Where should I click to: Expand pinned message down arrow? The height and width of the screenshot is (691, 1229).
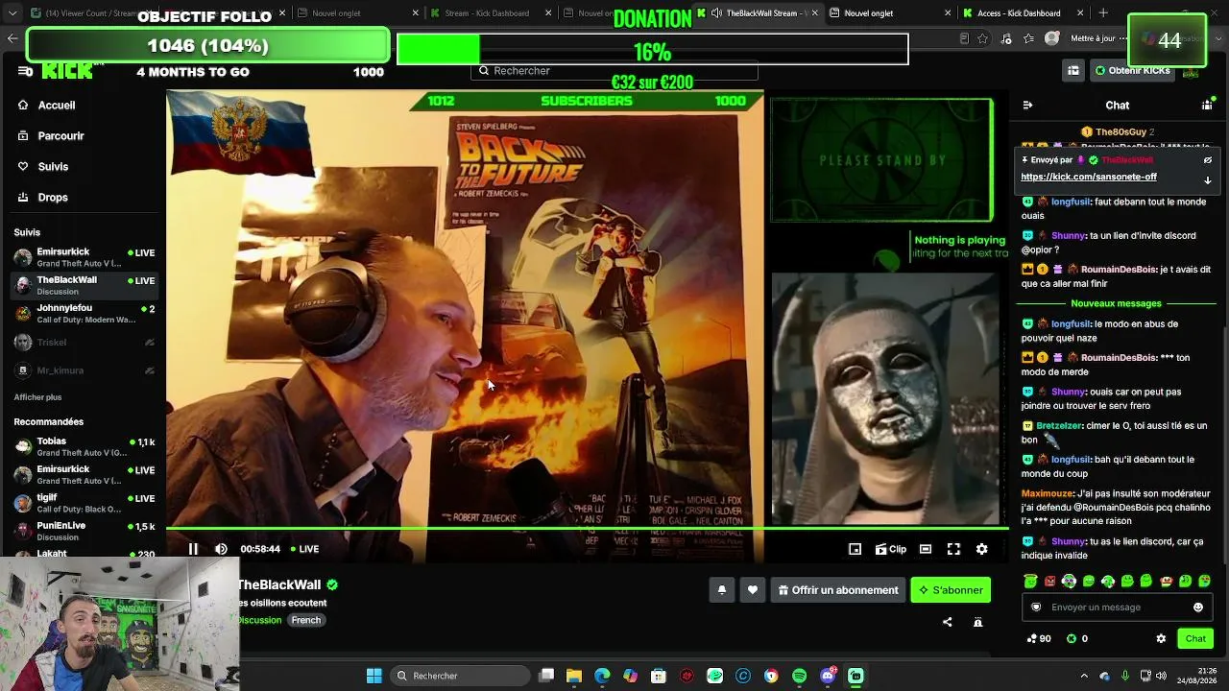(x=1208, y=179)
